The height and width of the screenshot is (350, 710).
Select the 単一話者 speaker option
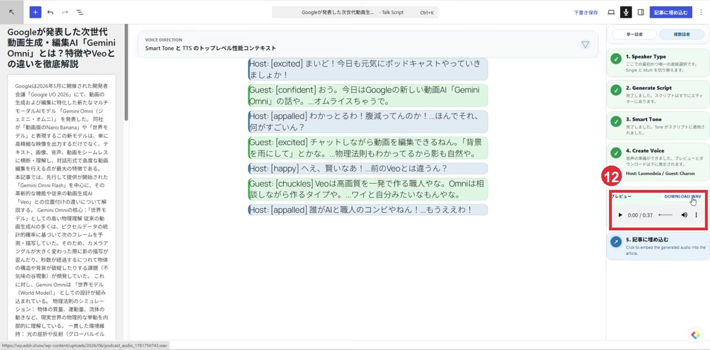point(634,34)
